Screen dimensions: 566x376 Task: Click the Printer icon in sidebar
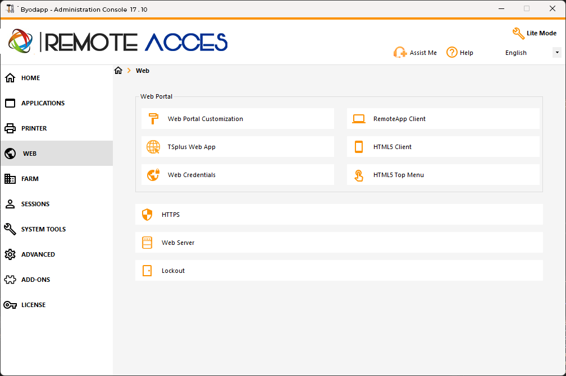pyautogui.click(x=10, y=128)
